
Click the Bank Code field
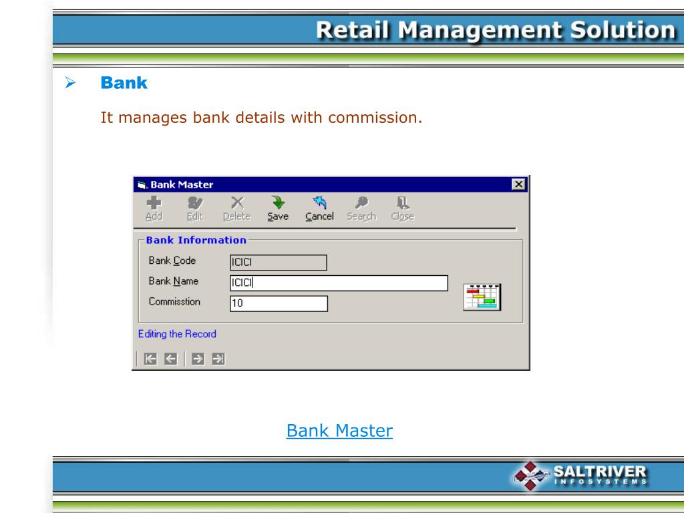point(279,262)
